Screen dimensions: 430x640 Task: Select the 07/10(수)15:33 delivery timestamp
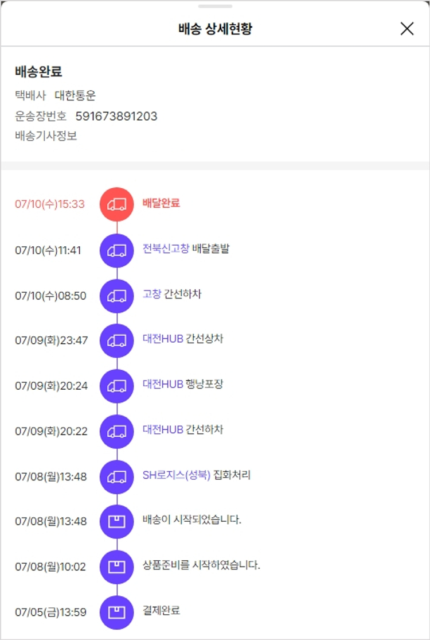(50, 204)
